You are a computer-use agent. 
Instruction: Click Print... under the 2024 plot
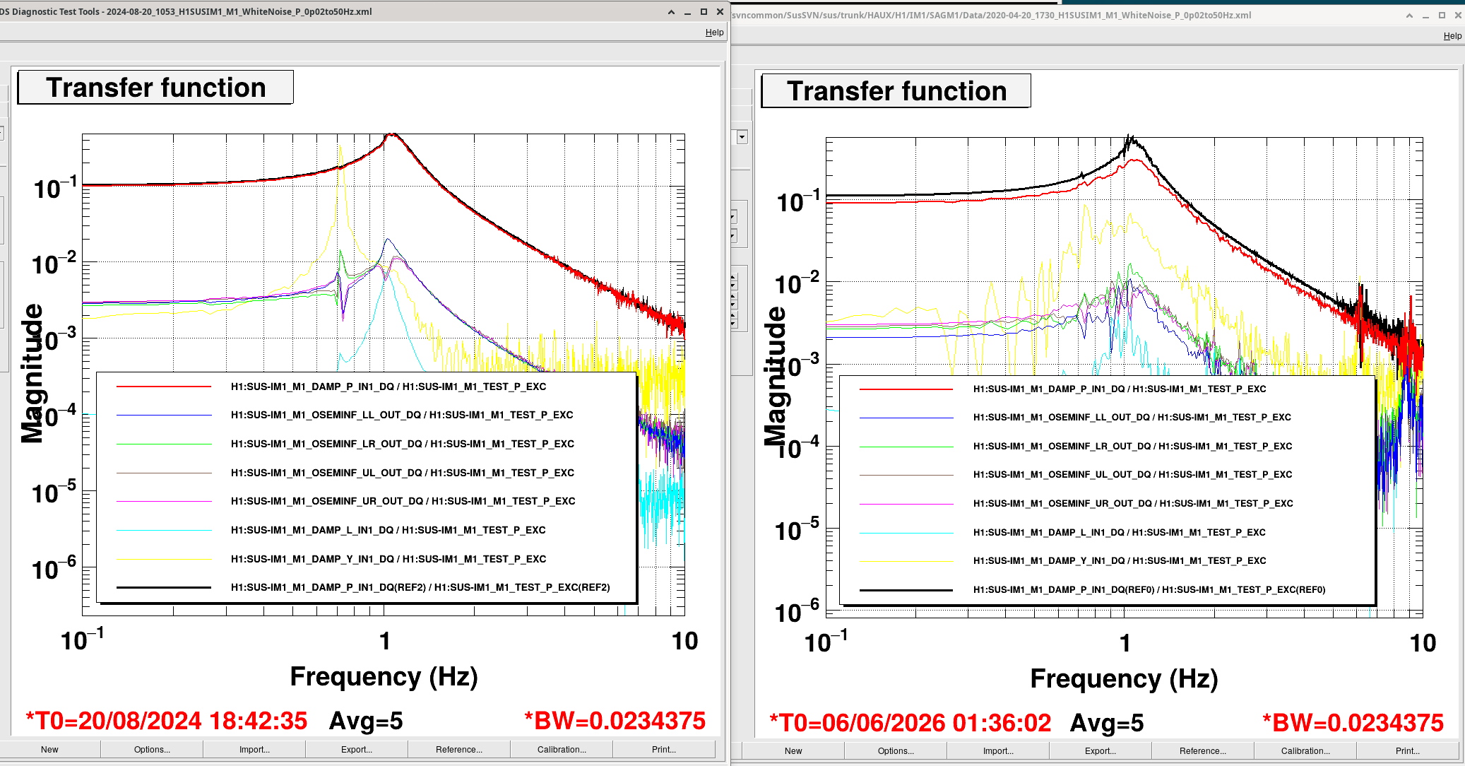pos(664,750)
